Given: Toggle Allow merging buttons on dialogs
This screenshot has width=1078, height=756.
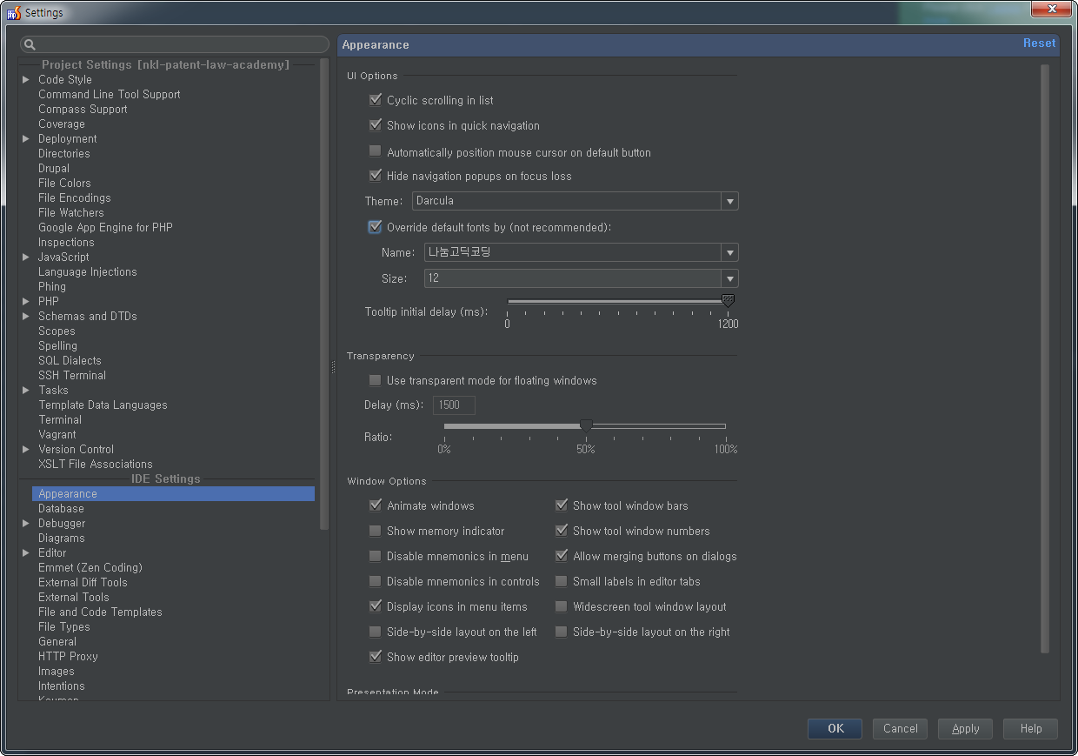Looking at the screenshot, I should pos(562,556).
